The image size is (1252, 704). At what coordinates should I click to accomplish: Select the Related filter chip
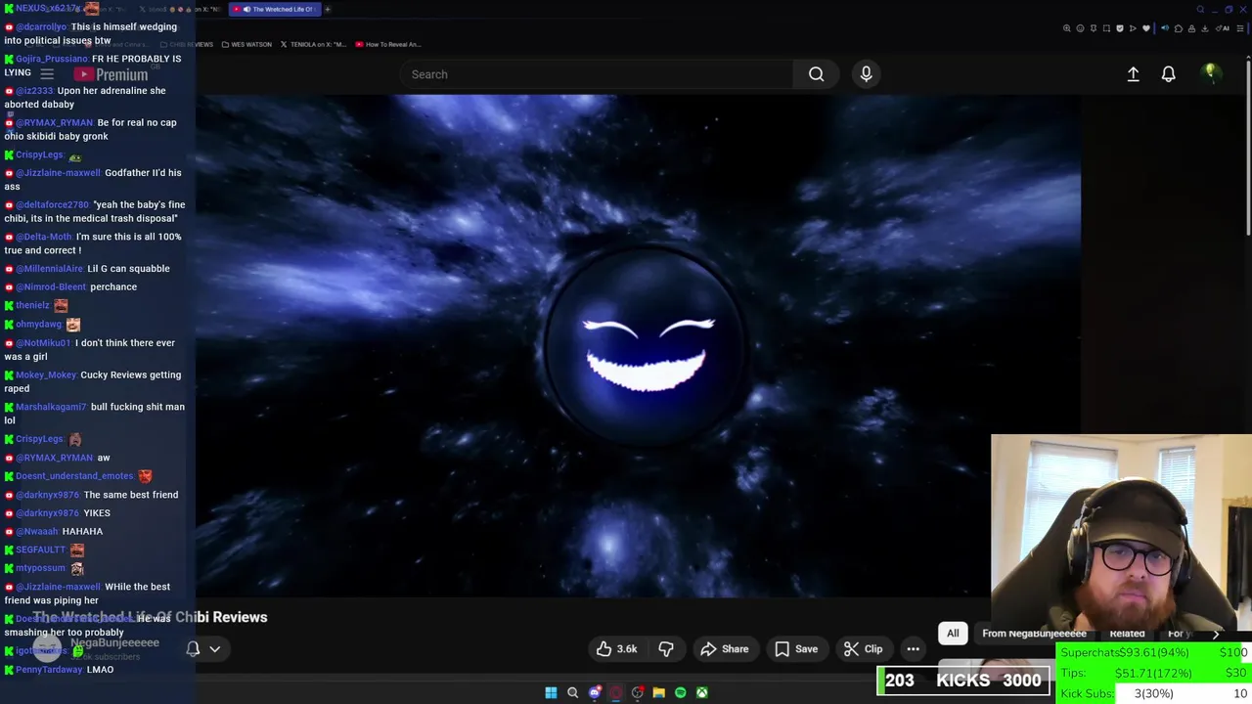1127,634
